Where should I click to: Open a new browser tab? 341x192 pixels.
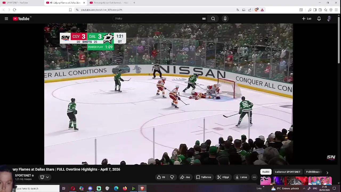[134, 3]
